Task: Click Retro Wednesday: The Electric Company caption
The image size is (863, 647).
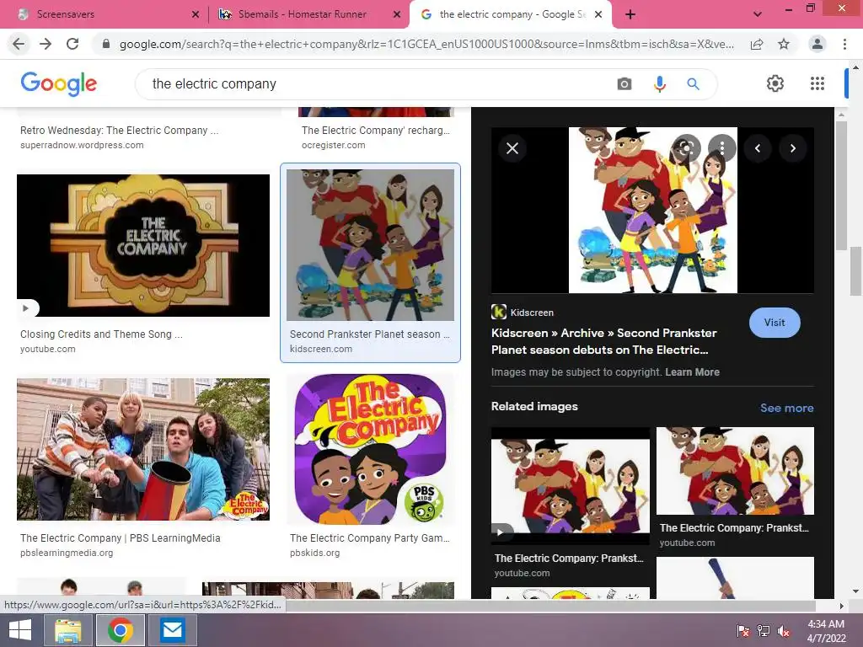Action: [120, 131]
